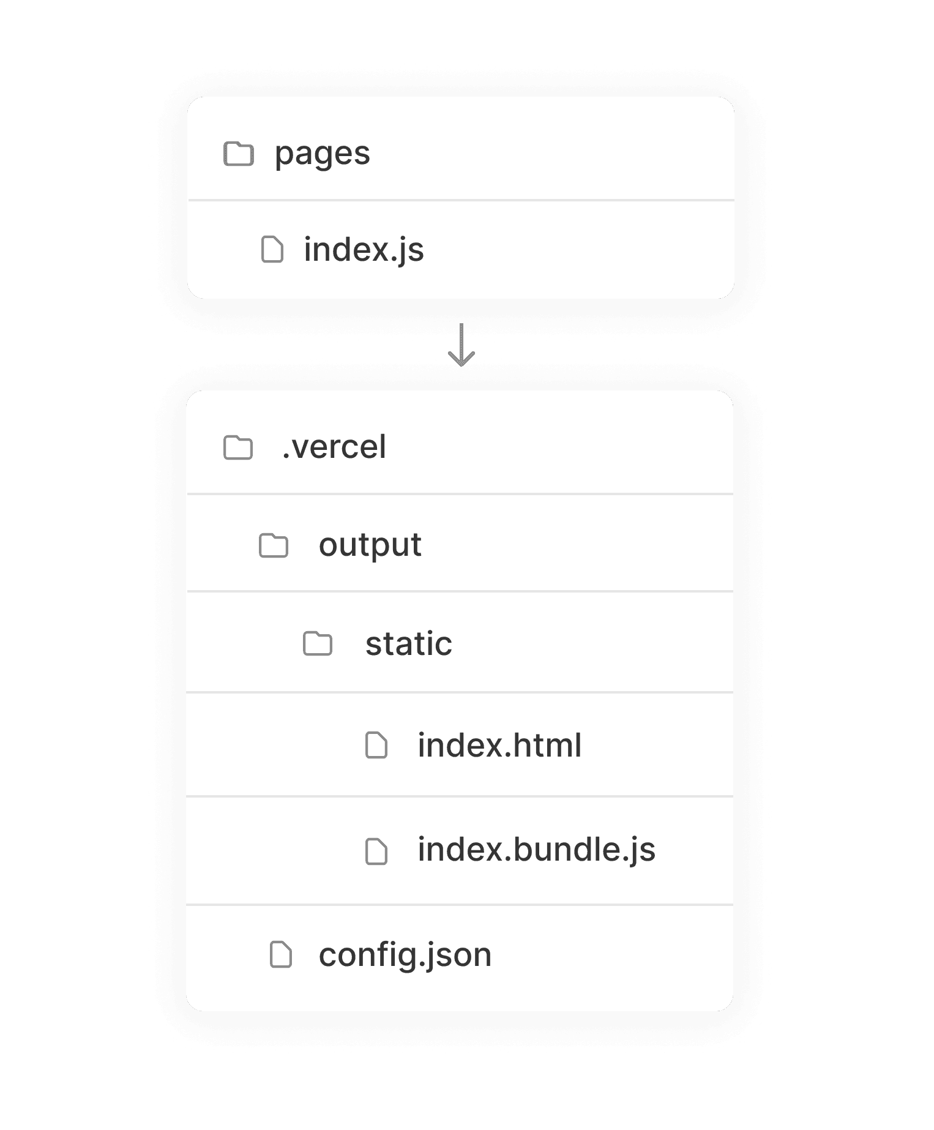Expand the output folder label

coord(370,545)
